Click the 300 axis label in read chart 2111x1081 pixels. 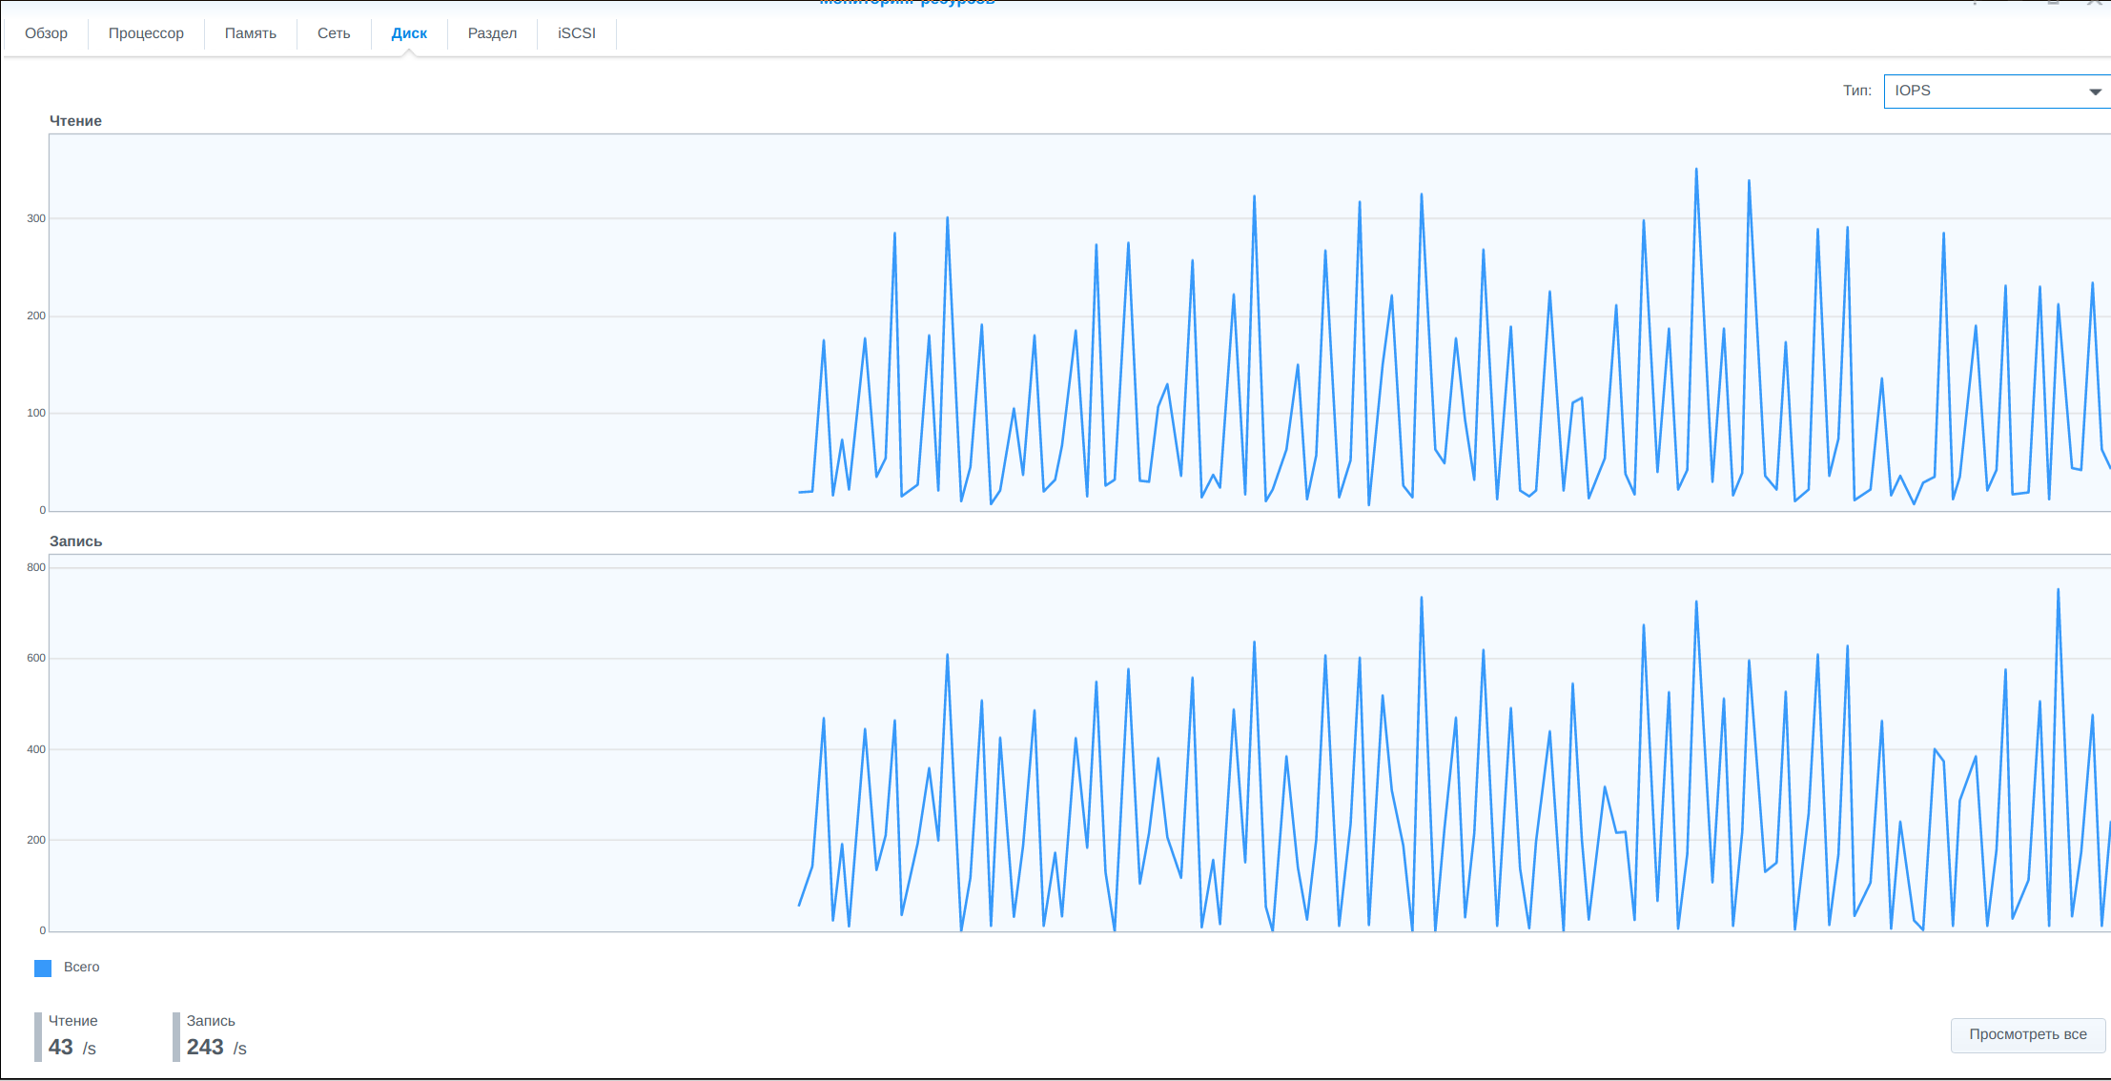click(x=36, y=219)
